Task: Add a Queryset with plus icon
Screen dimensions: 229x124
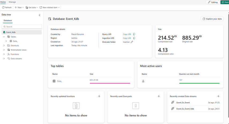Action: (x=159, y=96)
